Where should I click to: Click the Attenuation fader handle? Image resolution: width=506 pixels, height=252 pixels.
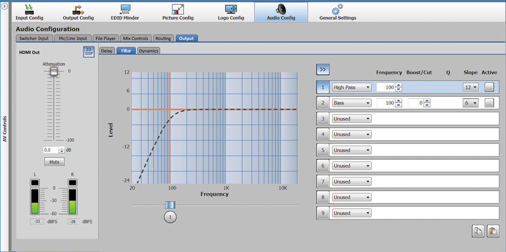(x=54, y=71)
